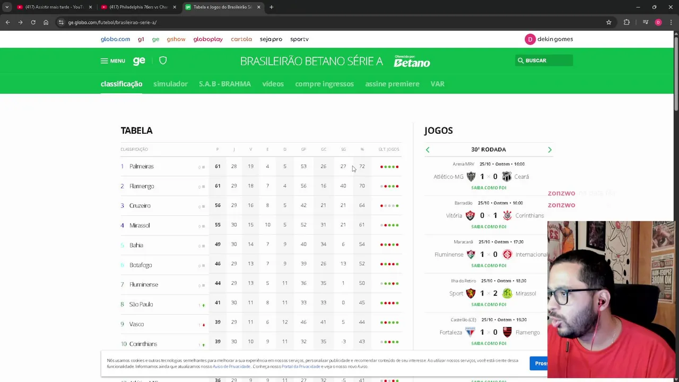Click São Paulo in the table
Image resolution: width=679 pixels, height=382 pixels.
(141, 304)
